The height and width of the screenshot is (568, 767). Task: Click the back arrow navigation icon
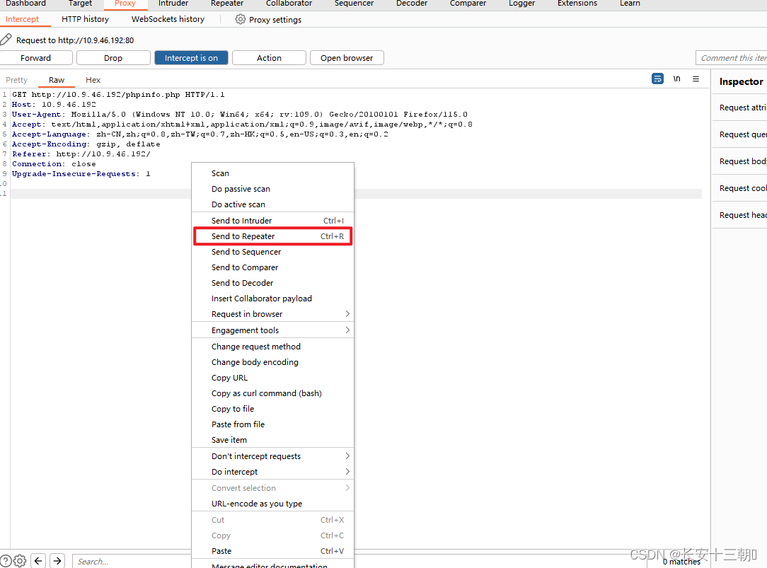tap(38, 560)
